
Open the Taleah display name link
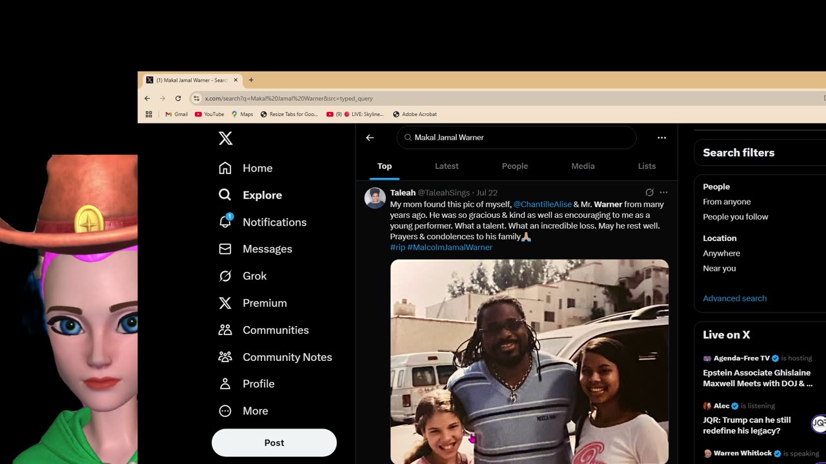[x=403, y=193]
